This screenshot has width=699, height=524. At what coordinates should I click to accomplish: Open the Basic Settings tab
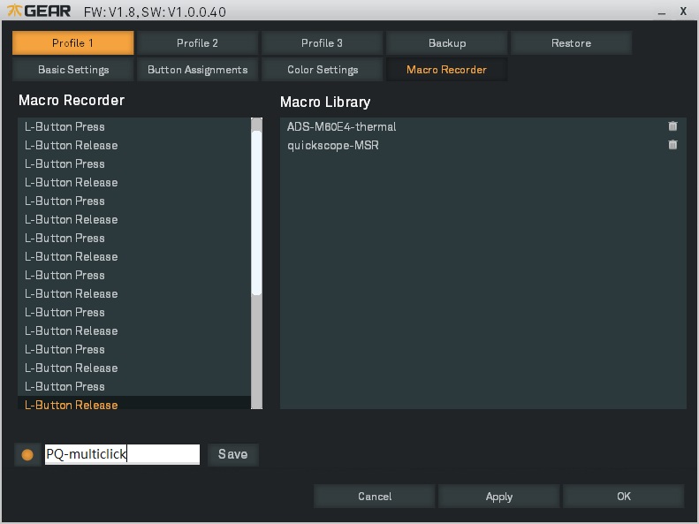[x=73, y=70]
